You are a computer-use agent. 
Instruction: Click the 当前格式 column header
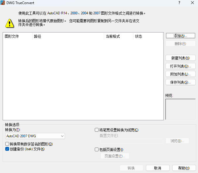tap(118, 36)
